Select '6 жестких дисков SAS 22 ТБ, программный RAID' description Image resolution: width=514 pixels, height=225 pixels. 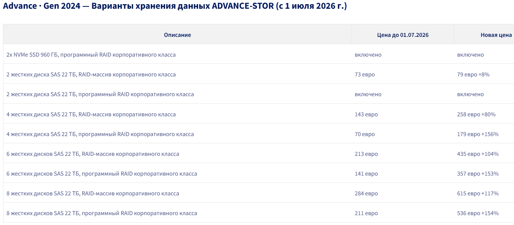click(x=102, y=174)
